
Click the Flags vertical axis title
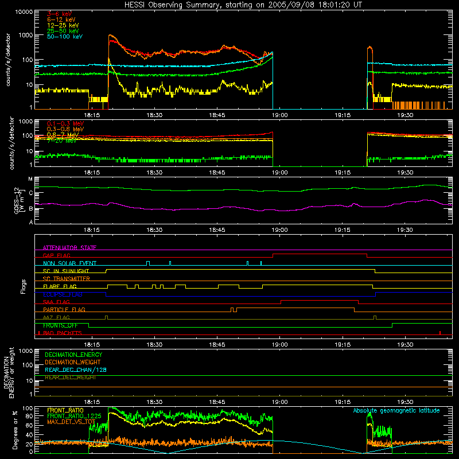click(x=24, y=286)
